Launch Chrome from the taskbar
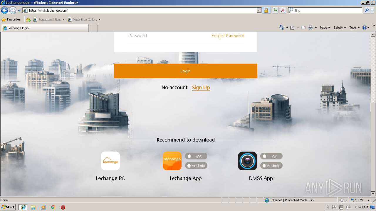 tap(53, 207)
